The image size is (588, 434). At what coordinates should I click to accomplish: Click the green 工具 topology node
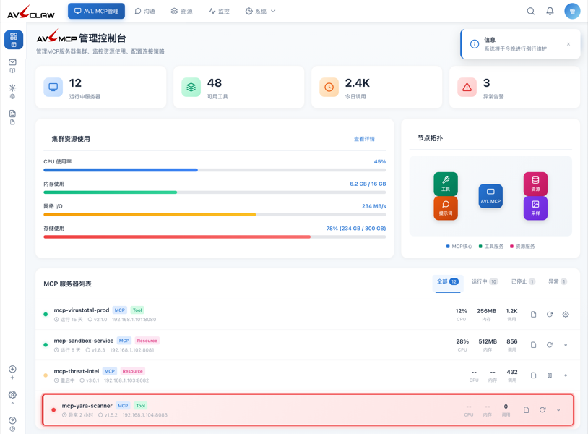tap(446, 184)
